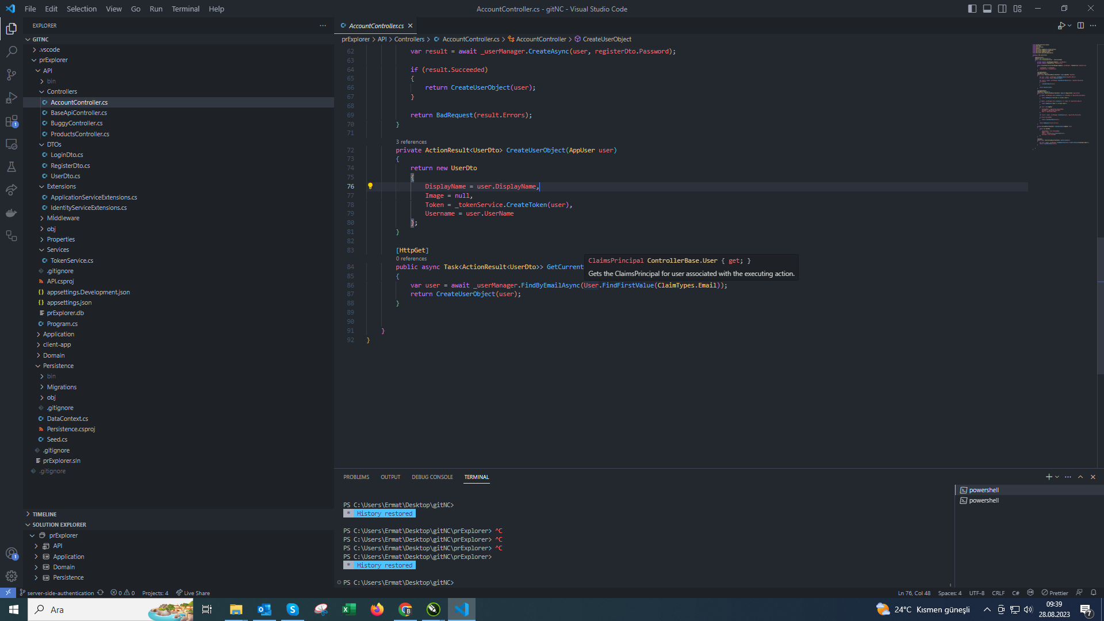Click C# language mode selector
The image size is (1104, 621).
(1015, 593)
